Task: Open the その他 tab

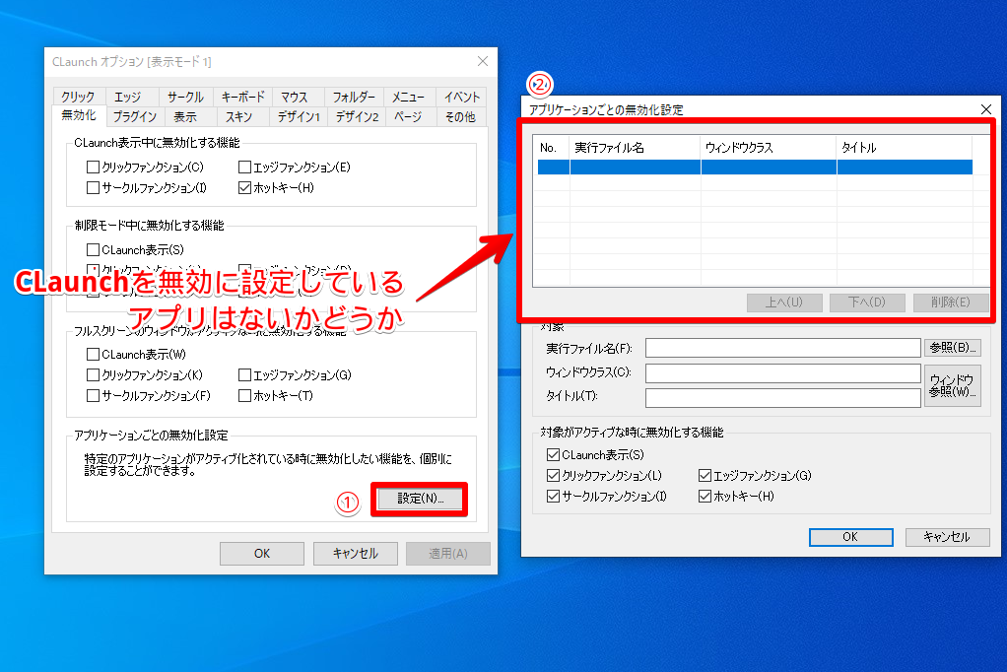Action: click(460, 116)
